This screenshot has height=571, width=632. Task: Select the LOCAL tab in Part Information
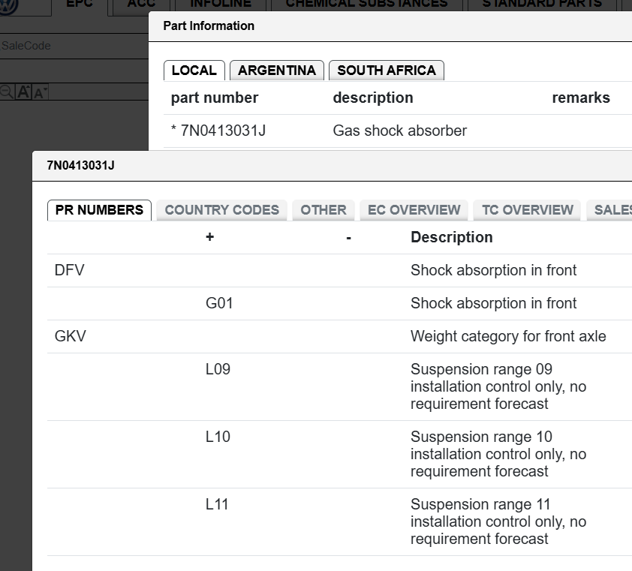(194, 71)
